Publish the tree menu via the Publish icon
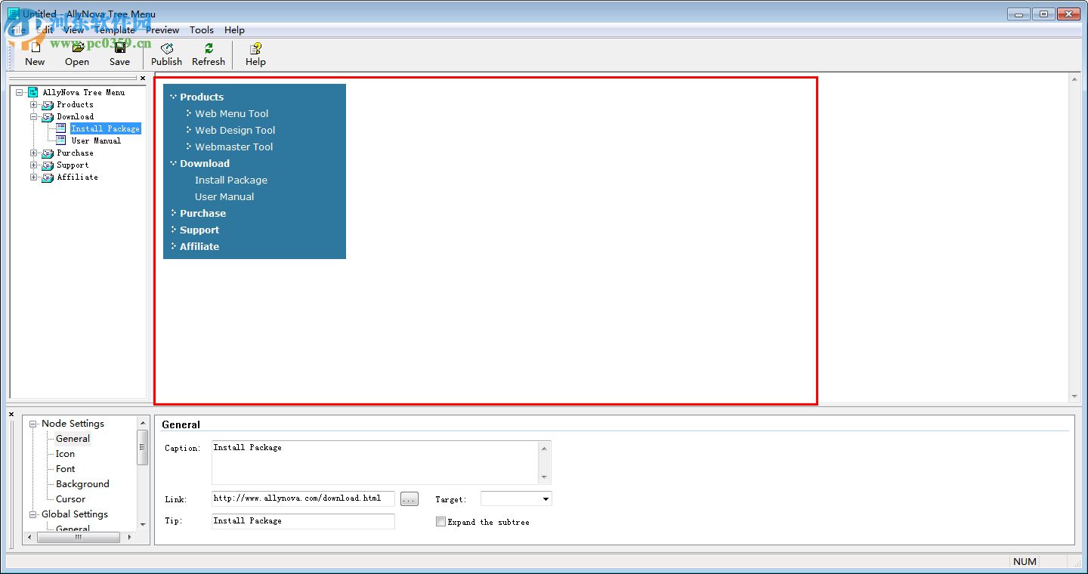Viewport: 1088px width, 574px height. (166, 48)
